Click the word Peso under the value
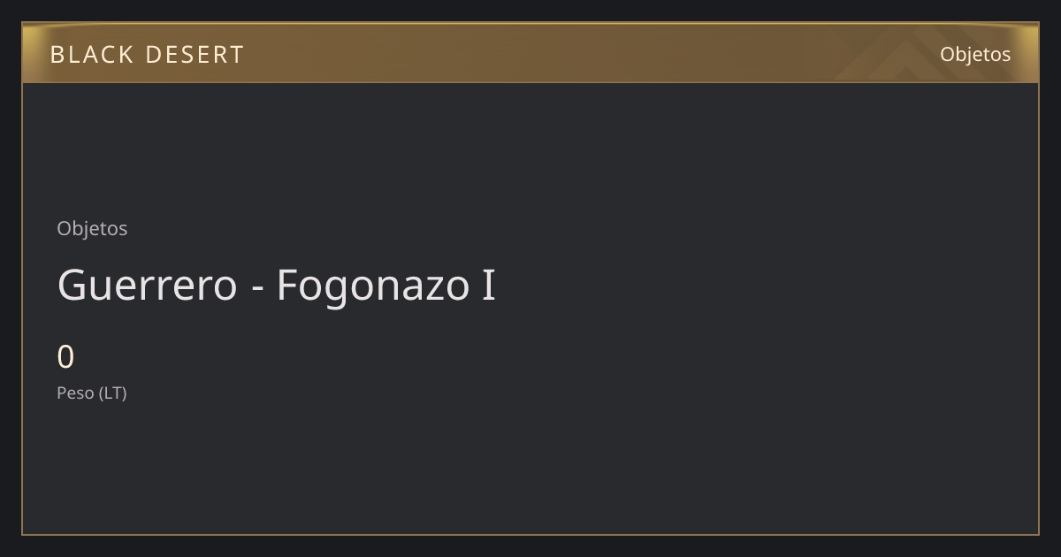The image size is (1061, 557). (75, 393)
